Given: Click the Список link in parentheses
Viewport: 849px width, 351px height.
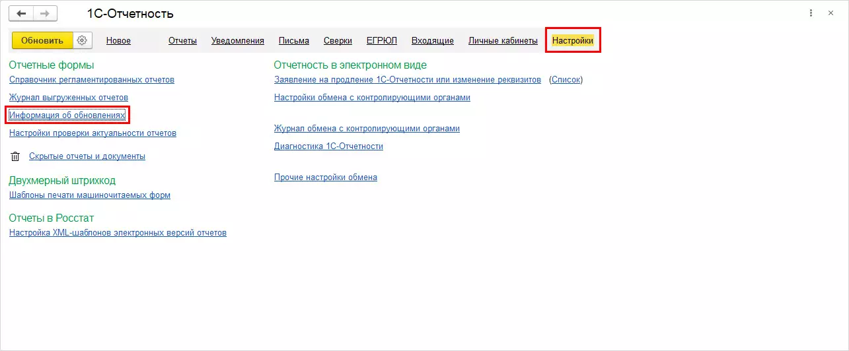Looking at the screenshot, I should 566,80.
